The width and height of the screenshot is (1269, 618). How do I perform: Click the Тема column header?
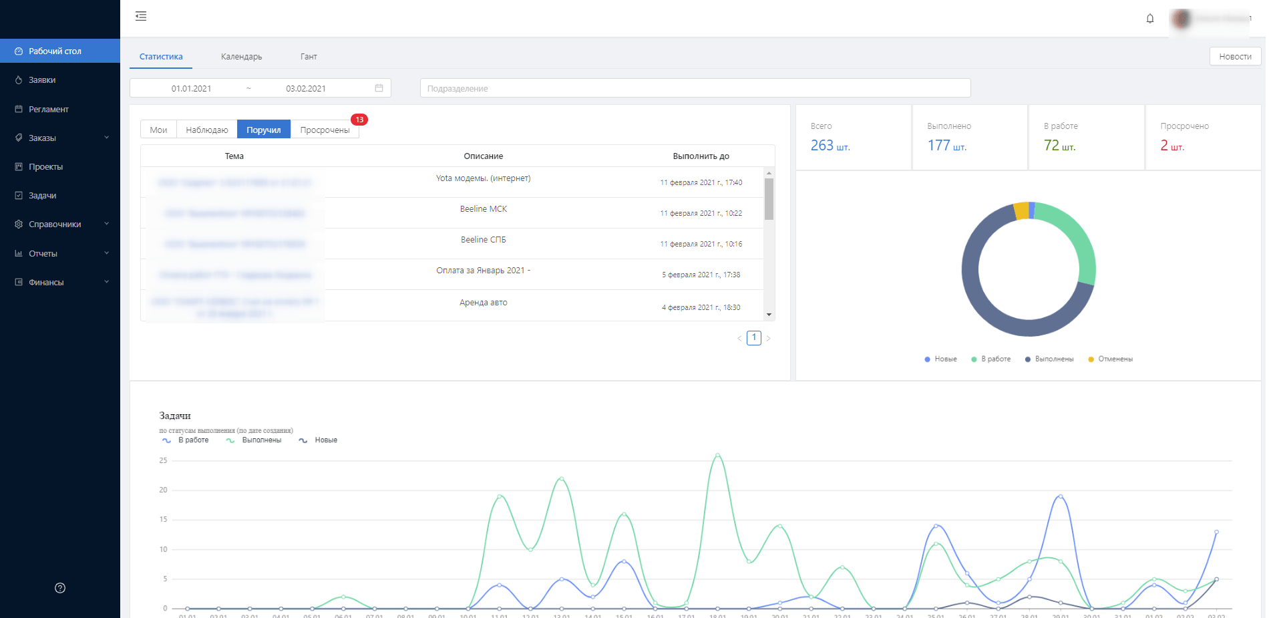pos(234,156)
